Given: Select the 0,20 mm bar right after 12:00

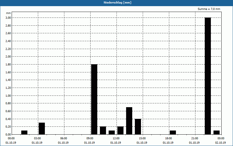Looking at the screenshot, I should click(120, 131).
